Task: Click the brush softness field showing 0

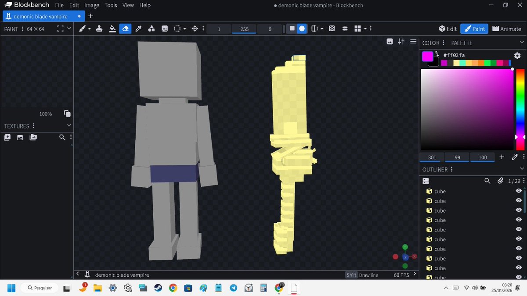Action: coord(270,29)
